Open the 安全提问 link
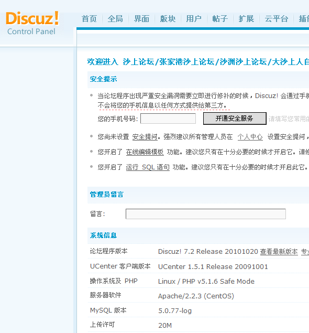 (x=145, y=137)
